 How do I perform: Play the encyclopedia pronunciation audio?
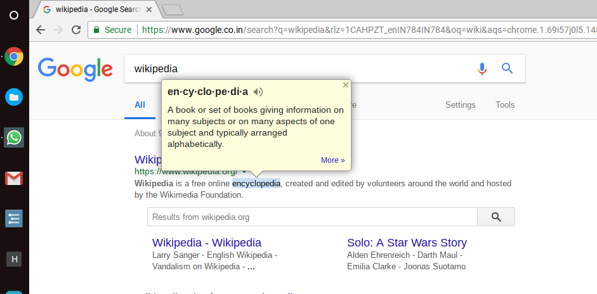[258, 92]
